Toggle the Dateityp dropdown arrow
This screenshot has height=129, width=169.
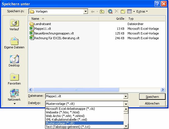(126, 104)
